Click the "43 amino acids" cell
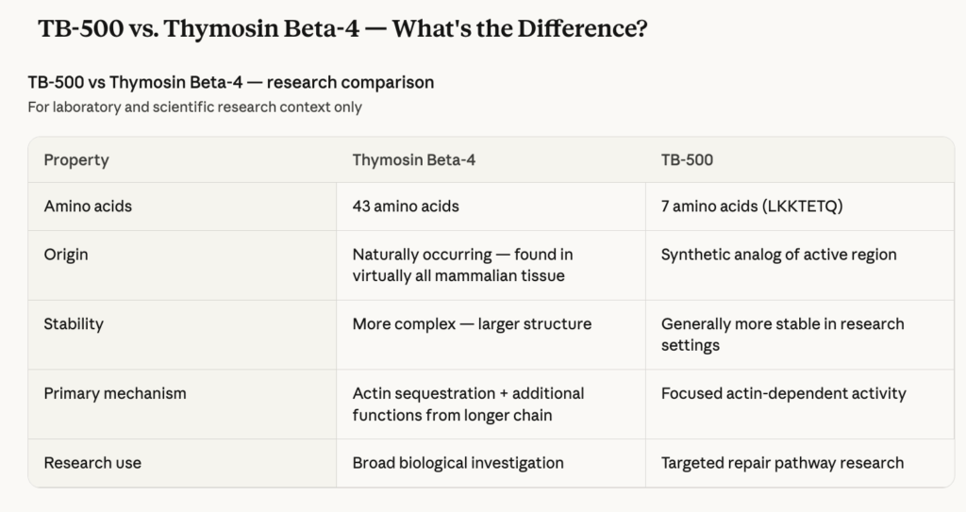Screen dimensions: 966x512 point(406,206)
